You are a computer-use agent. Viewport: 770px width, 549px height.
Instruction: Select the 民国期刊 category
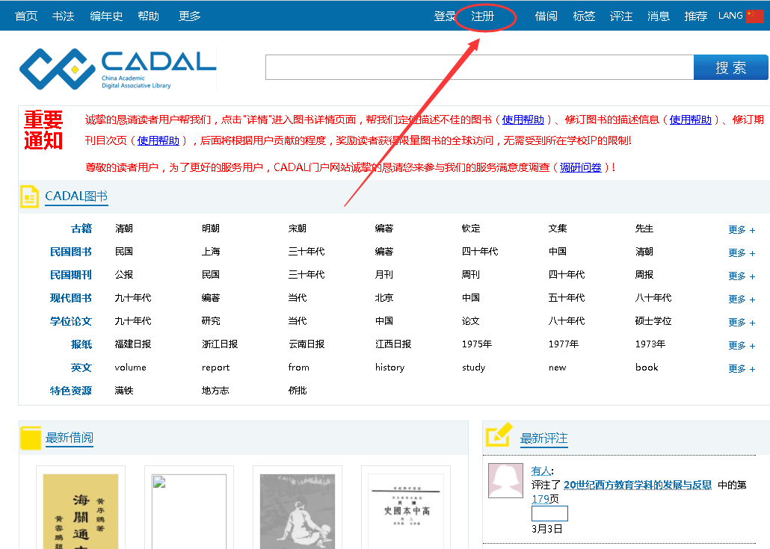tap(71, 275)
